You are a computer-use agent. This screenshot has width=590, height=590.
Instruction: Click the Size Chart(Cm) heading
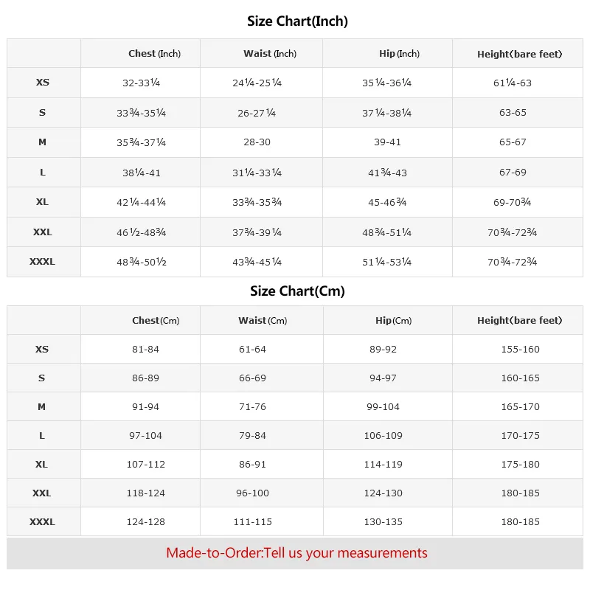pos(297,291)
